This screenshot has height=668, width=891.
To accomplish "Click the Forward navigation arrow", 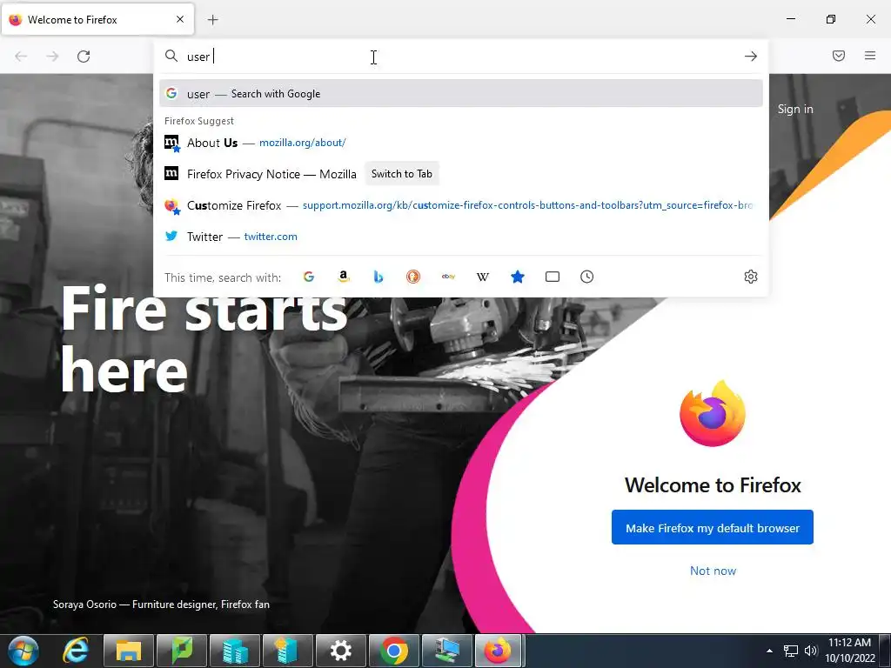I will tap(52, 57).
